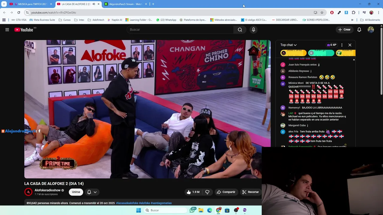Open the Cursos bookmarks folder
This screenshot has width=383, height=215.
pos(65,20)
